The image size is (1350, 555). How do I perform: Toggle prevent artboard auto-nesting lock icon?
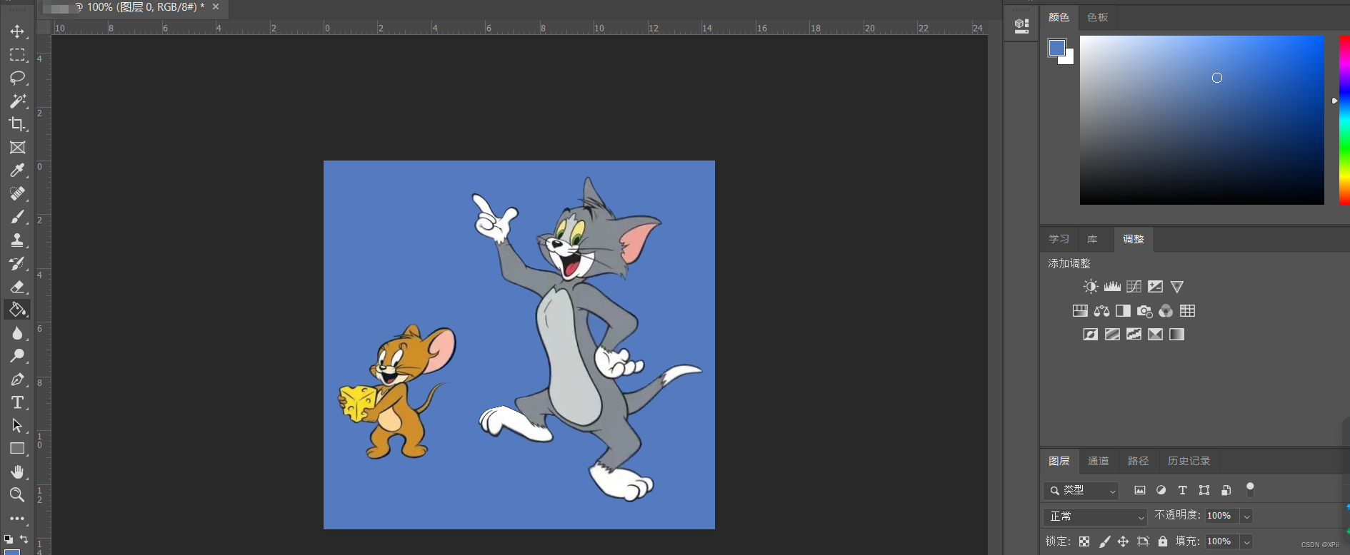[x=1143, y=541]
